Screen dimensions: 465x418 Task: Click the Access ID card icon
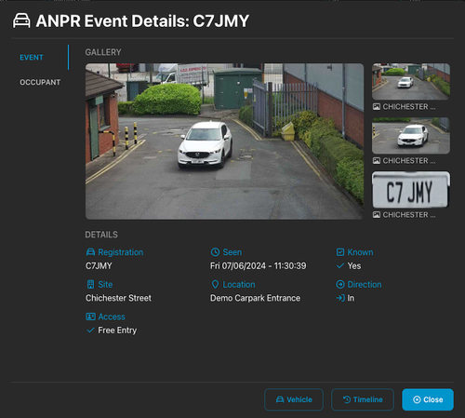coord(90,317)
